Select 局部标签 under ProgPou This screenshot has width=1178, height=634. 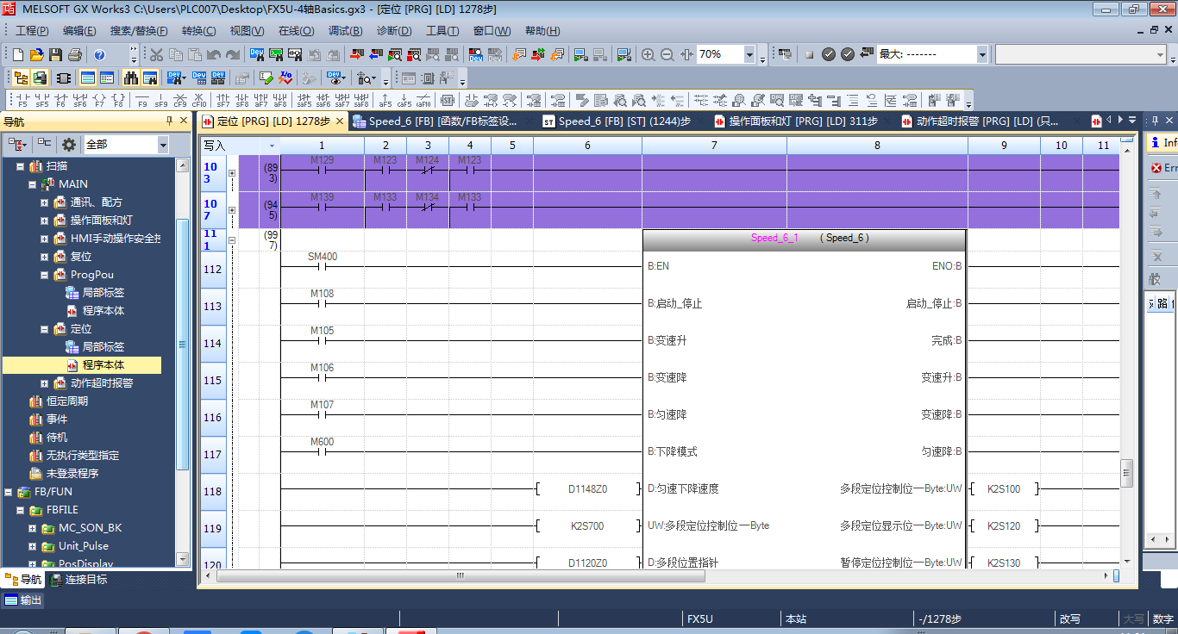pyautogui.click(x=103, y=293)
